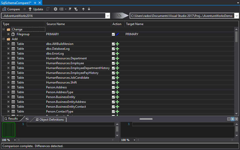Pin the SqlSchemaCompare1 tab
This screenshot has width=240, height=150.
(35, 3)
